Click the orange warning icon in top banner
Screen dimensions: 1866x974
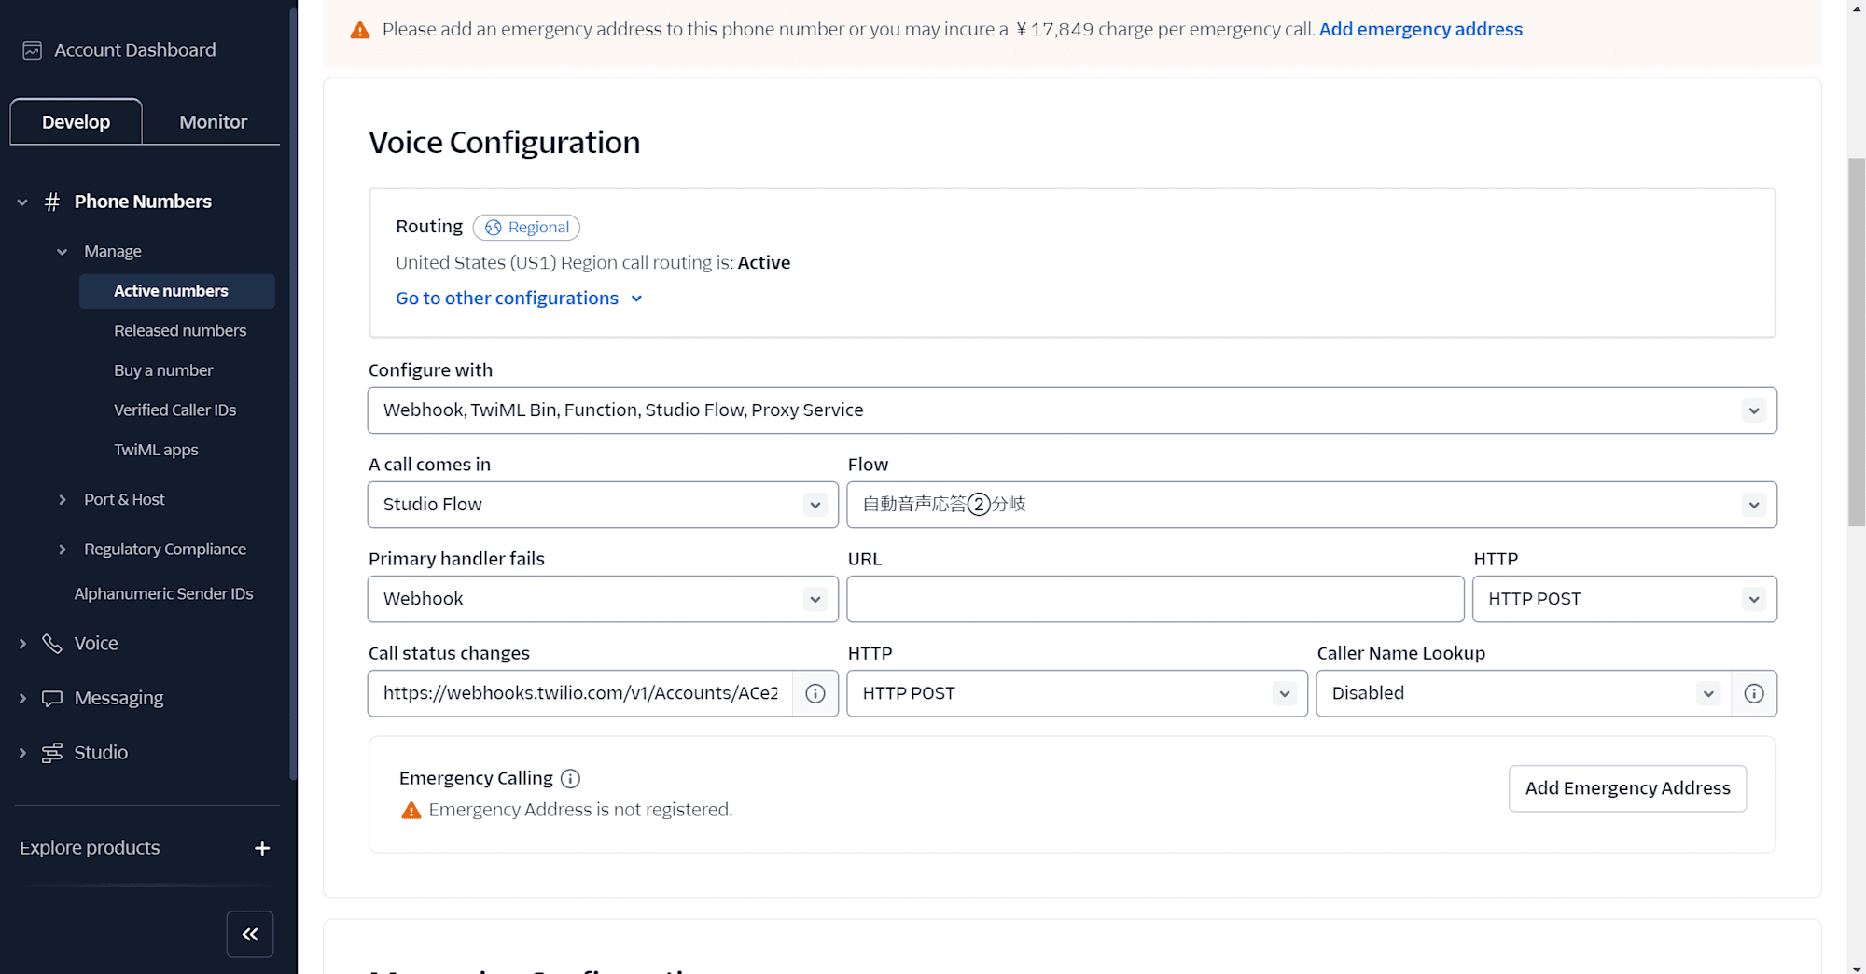(360, 30)
